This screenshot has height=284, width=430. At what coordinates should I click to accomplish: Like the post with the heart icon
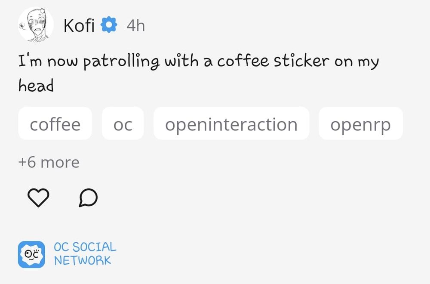click(38, 198)
